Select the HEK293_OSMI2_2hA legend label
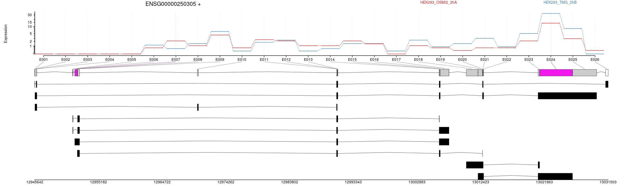Image resolution: width=637 pixels, height=186 pixels. coord(438,2)
